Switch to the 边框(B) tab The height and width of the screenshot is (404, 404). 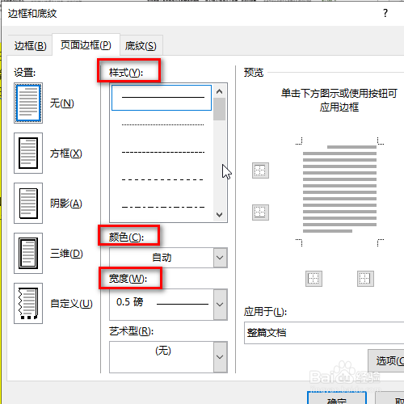point(30,45)
